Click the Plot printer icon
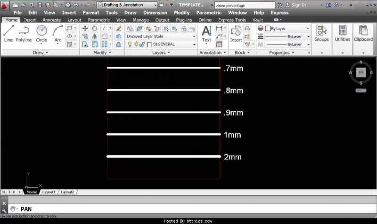The image size is (377, 224). click(68, 5)
